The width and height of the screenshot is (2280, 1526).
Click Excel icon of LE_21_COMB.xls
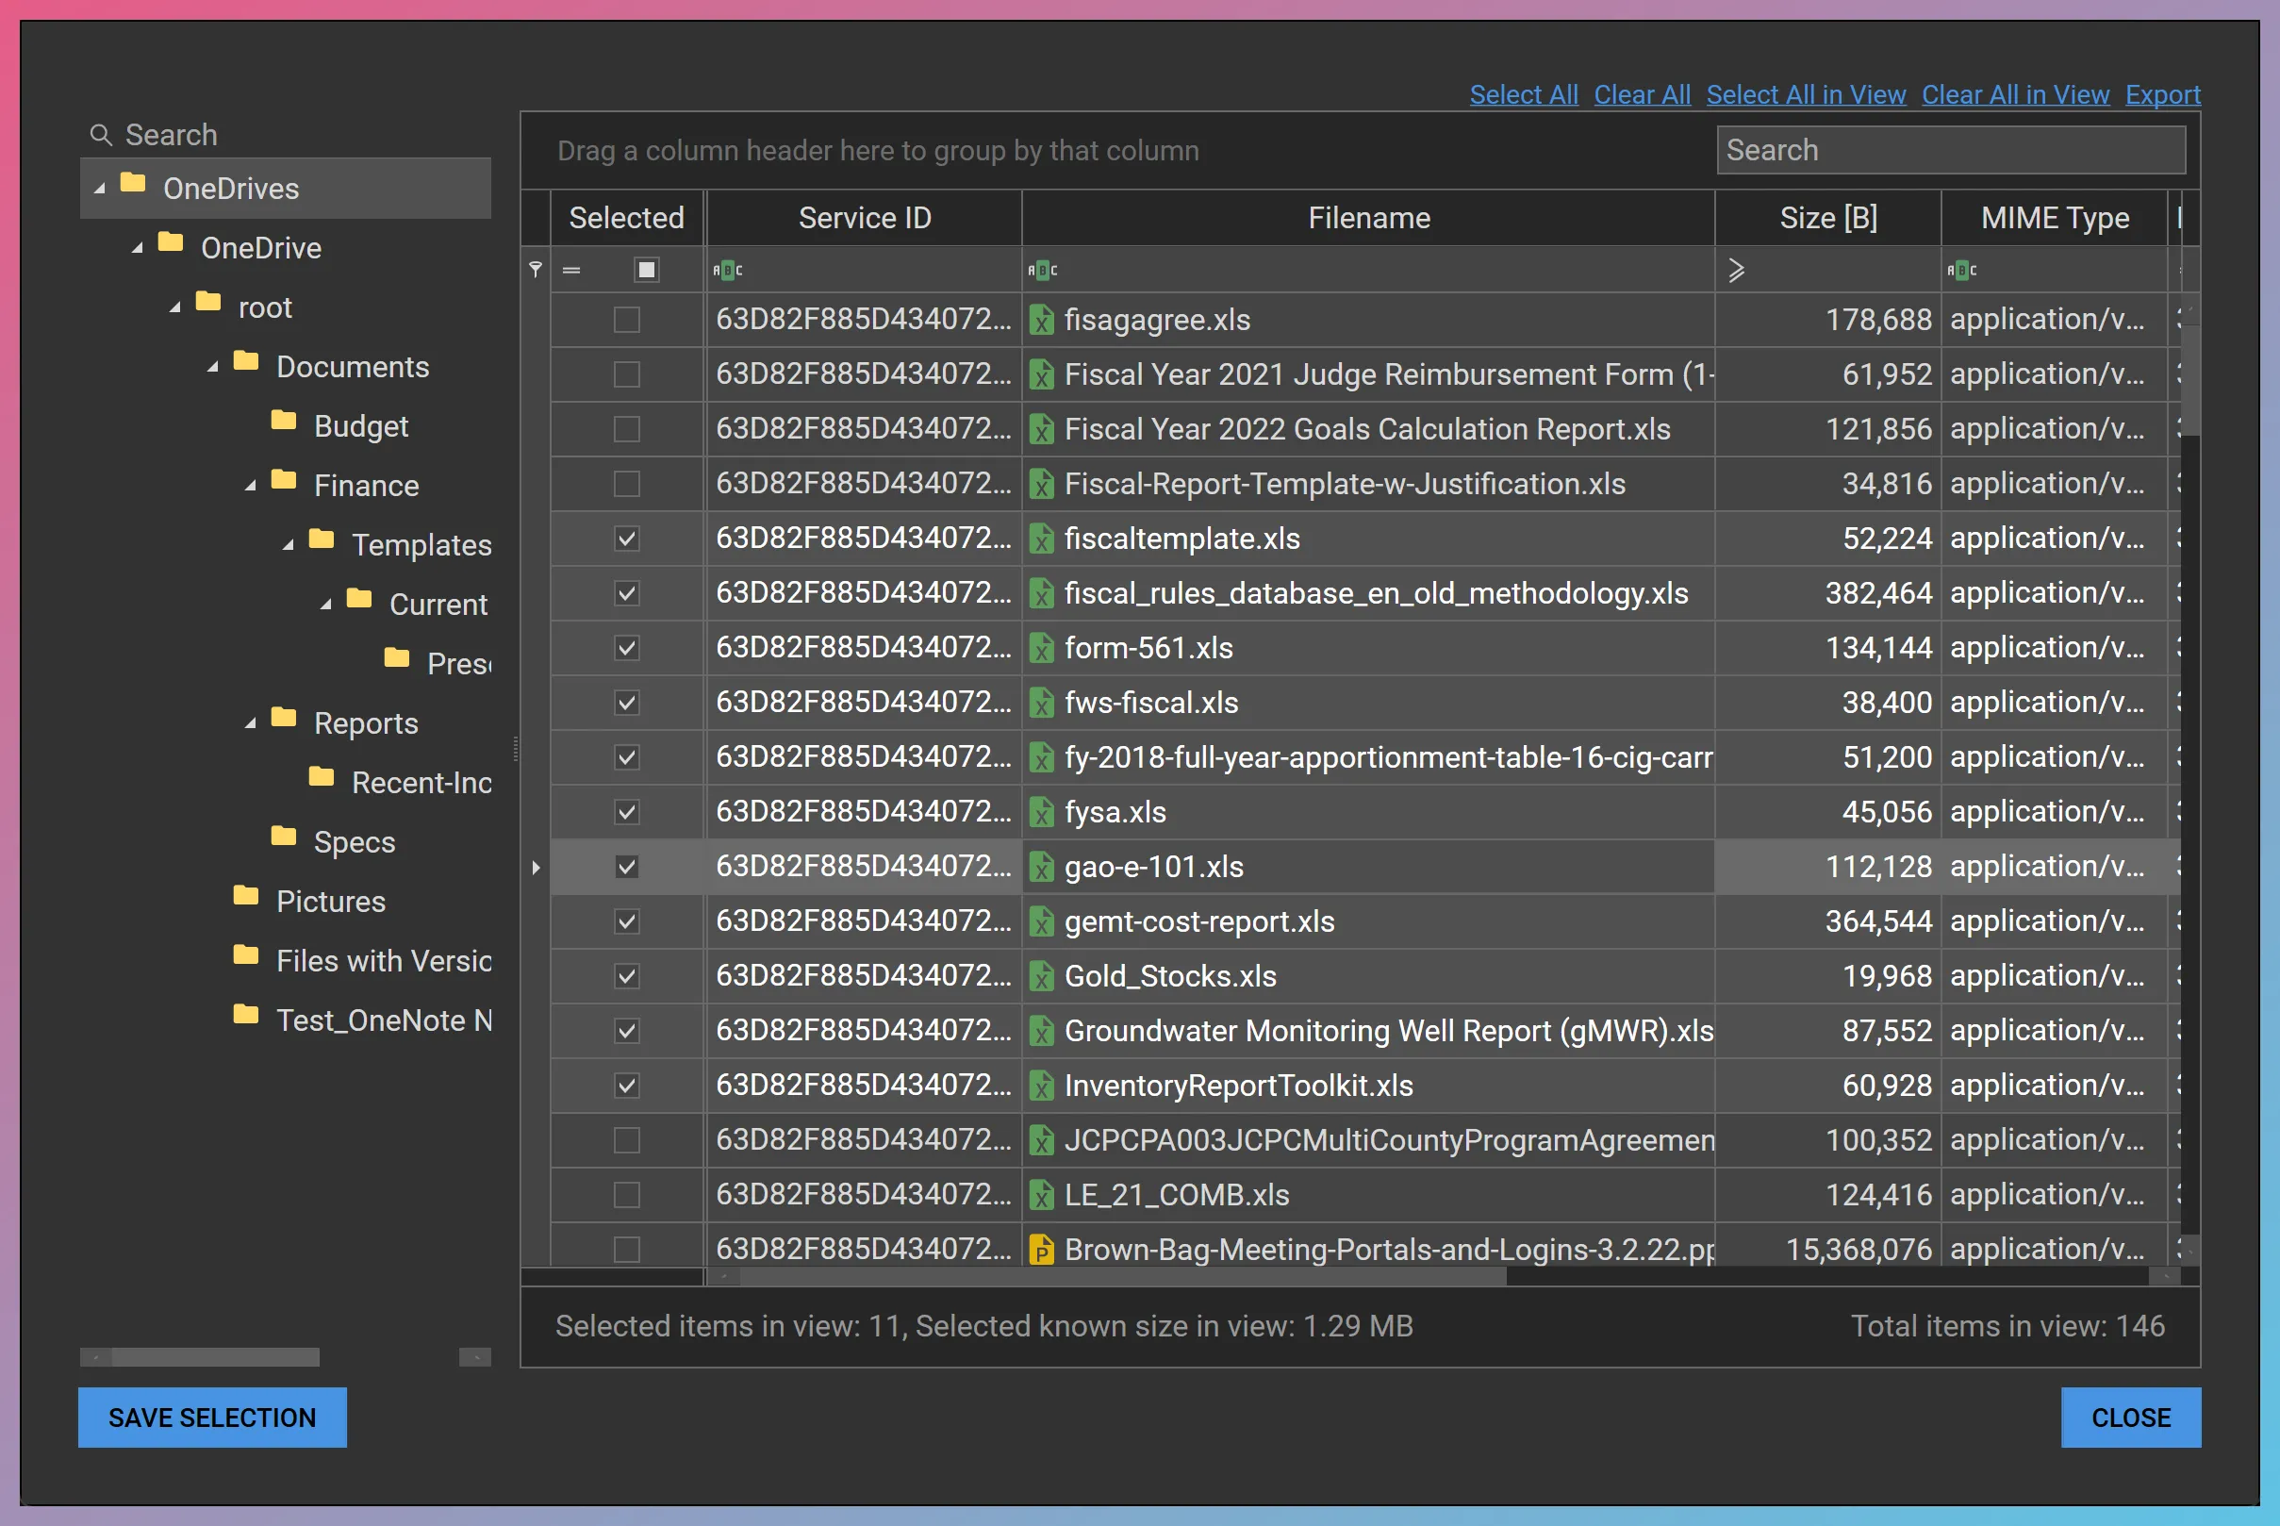pos(1042,1194)
